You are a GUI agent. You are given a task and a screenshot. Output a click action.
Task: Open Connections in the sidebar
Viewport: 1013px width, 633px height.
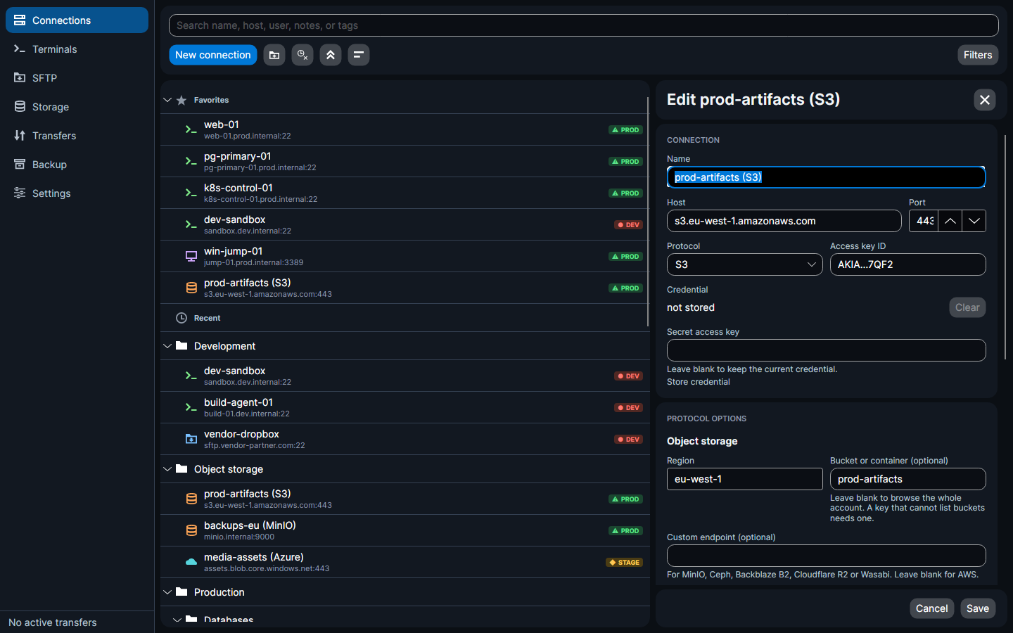point(77,20)
